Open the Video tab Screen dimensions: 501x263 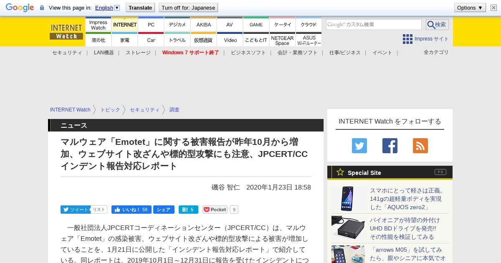click(x=230, y=40)
